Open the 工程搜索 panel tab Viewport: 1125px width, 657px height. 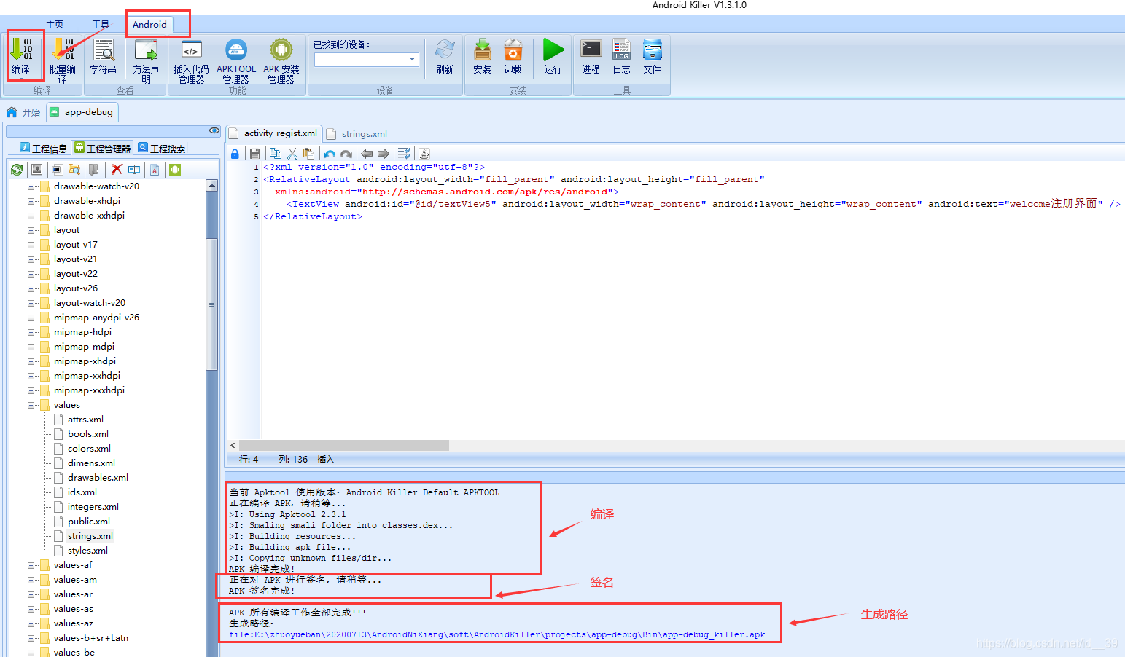pos(161,148)
